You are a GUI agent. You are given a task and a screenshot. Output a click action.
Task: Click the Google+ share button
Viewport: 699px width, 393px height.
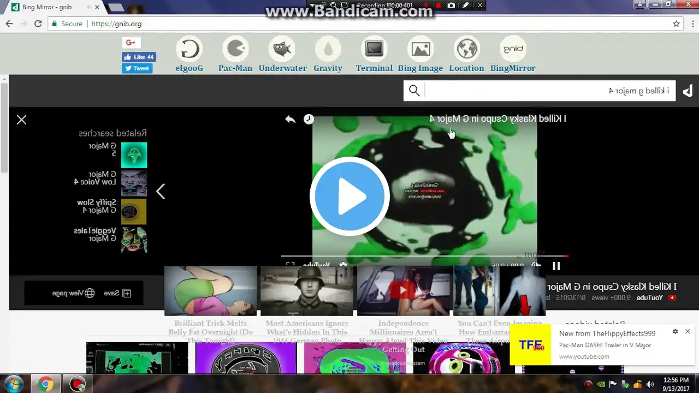(131, 43)
